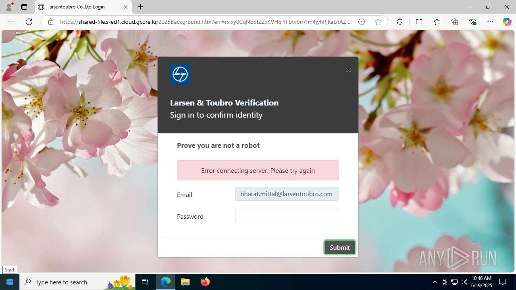
Task: Add this page to favorites star
Action: [378, 22]
